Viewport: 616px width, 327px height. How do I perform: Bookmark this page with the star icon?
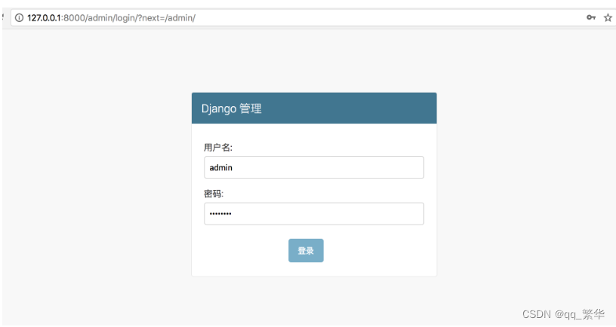(608, 17)
